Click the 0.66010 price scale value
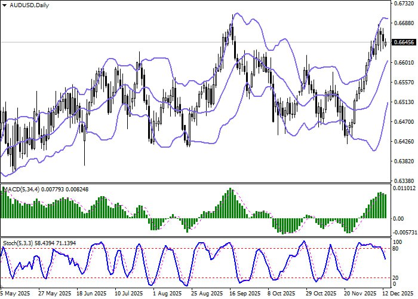Viewport: 418px width, 299px height. click(x=405, y=63)
